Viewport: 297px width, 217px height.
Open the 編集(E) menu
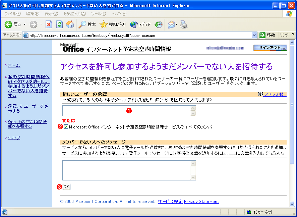click(33, 14)
